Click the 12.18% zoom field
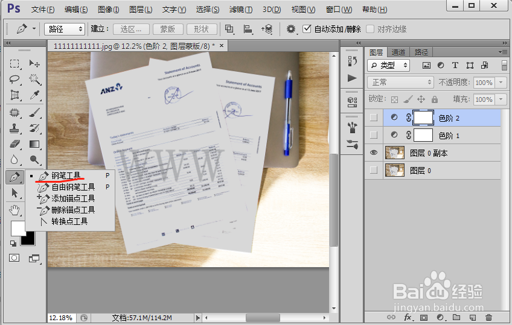This screenshot has height=325, width=512. click(62, 318)
